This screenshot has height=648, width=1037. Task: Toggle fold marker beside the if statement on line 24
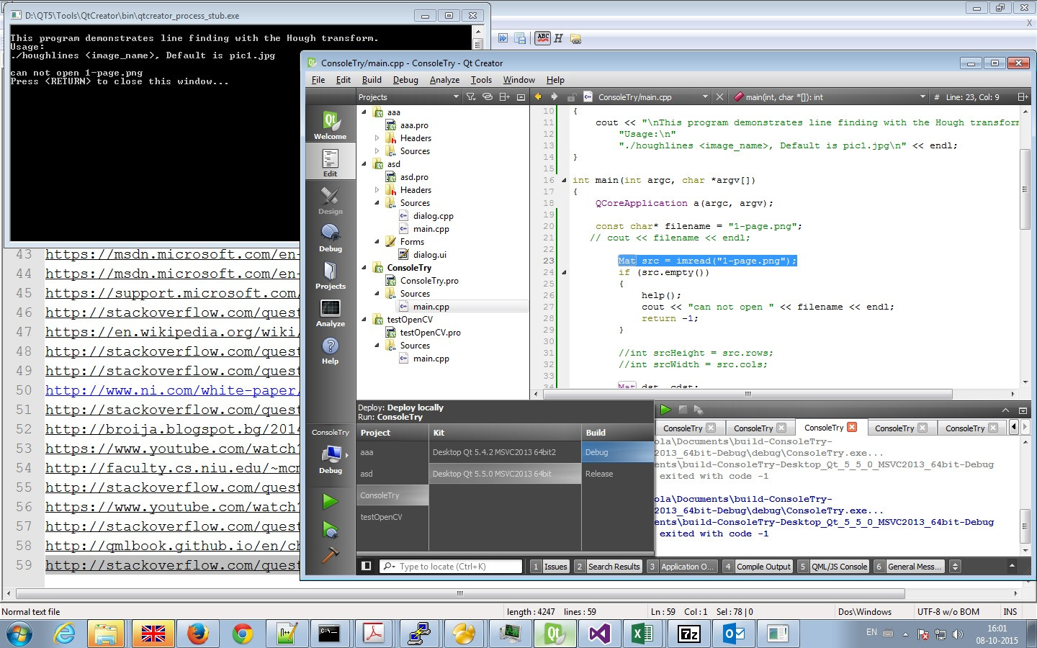point(564,272)
